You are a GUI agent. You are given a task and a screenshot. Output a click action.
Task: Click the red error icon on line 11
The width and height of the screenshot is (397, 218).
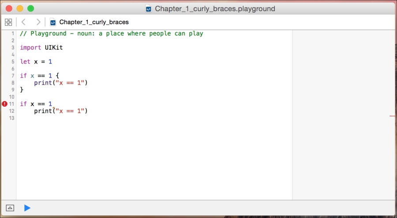[x=4, y=104]
